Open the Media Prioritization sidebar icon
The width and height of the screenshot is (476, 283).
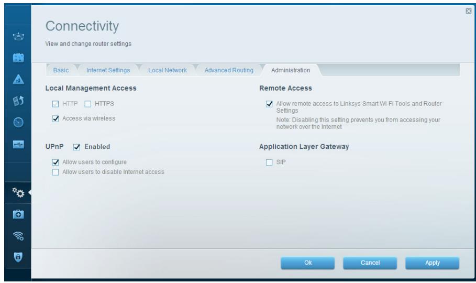[x=18, y=101]
